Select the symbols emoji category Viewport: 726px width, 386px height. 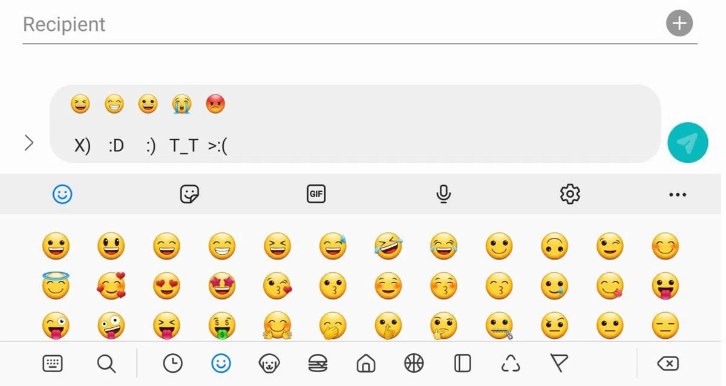[511, 363]
